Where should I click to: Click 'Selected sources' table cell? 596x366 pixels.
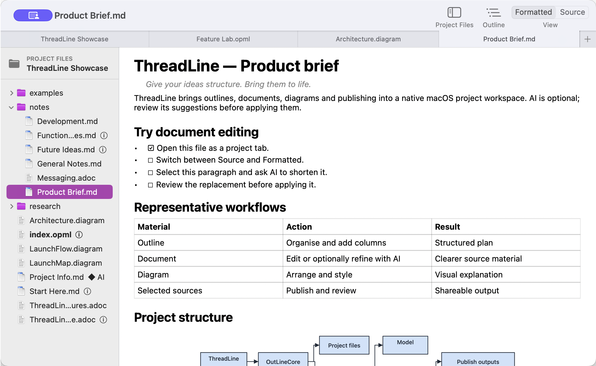coord(208,290)
